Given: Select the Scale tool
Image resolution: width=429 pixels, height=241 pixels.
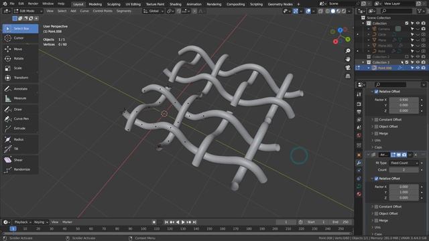Looking at the screenshot, I should point(20,68).
